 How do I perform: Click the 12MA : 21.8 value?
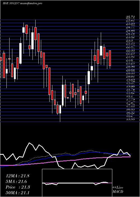[17, 176]
